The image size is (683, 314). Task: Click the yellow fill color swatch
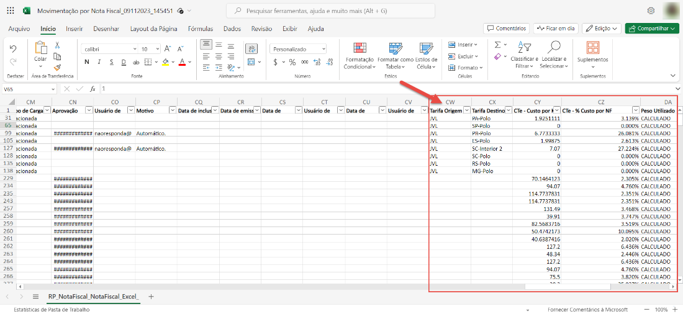[x=165, y=62]
